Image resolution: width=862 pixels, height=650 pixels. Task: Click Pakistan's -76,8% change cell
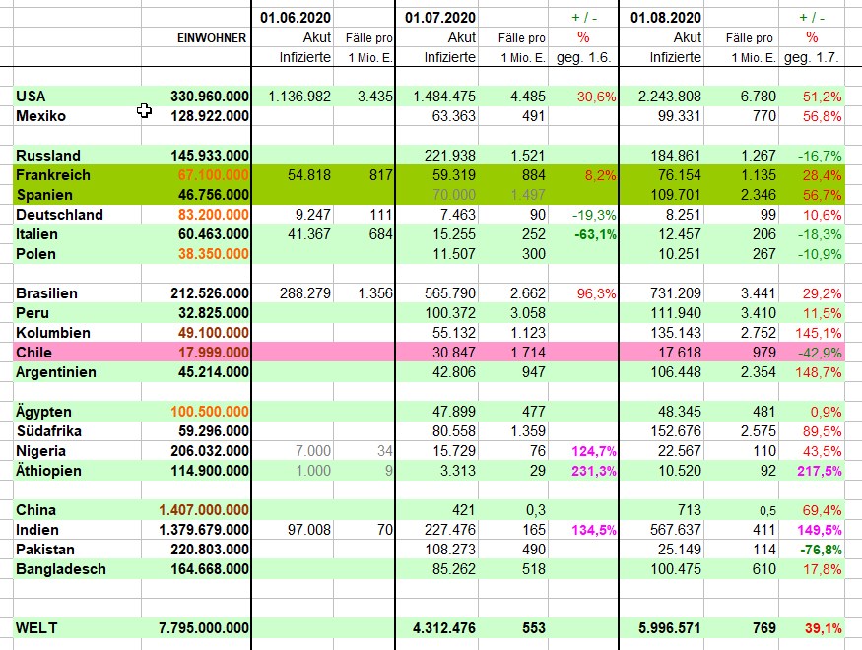[812, 550]
